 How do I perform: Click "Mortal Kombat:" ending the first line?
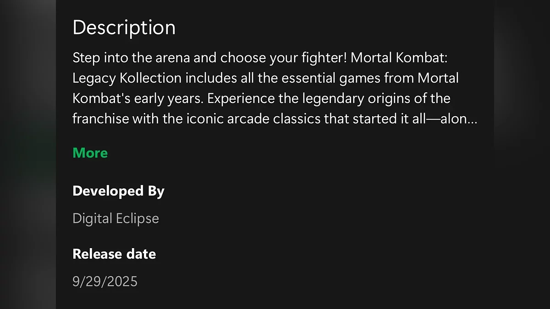click(x=398, y=59)
